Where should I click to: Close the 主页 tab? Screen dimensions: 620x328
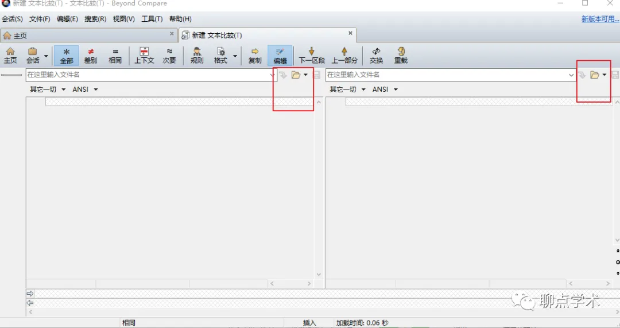[x=172, y=34]
